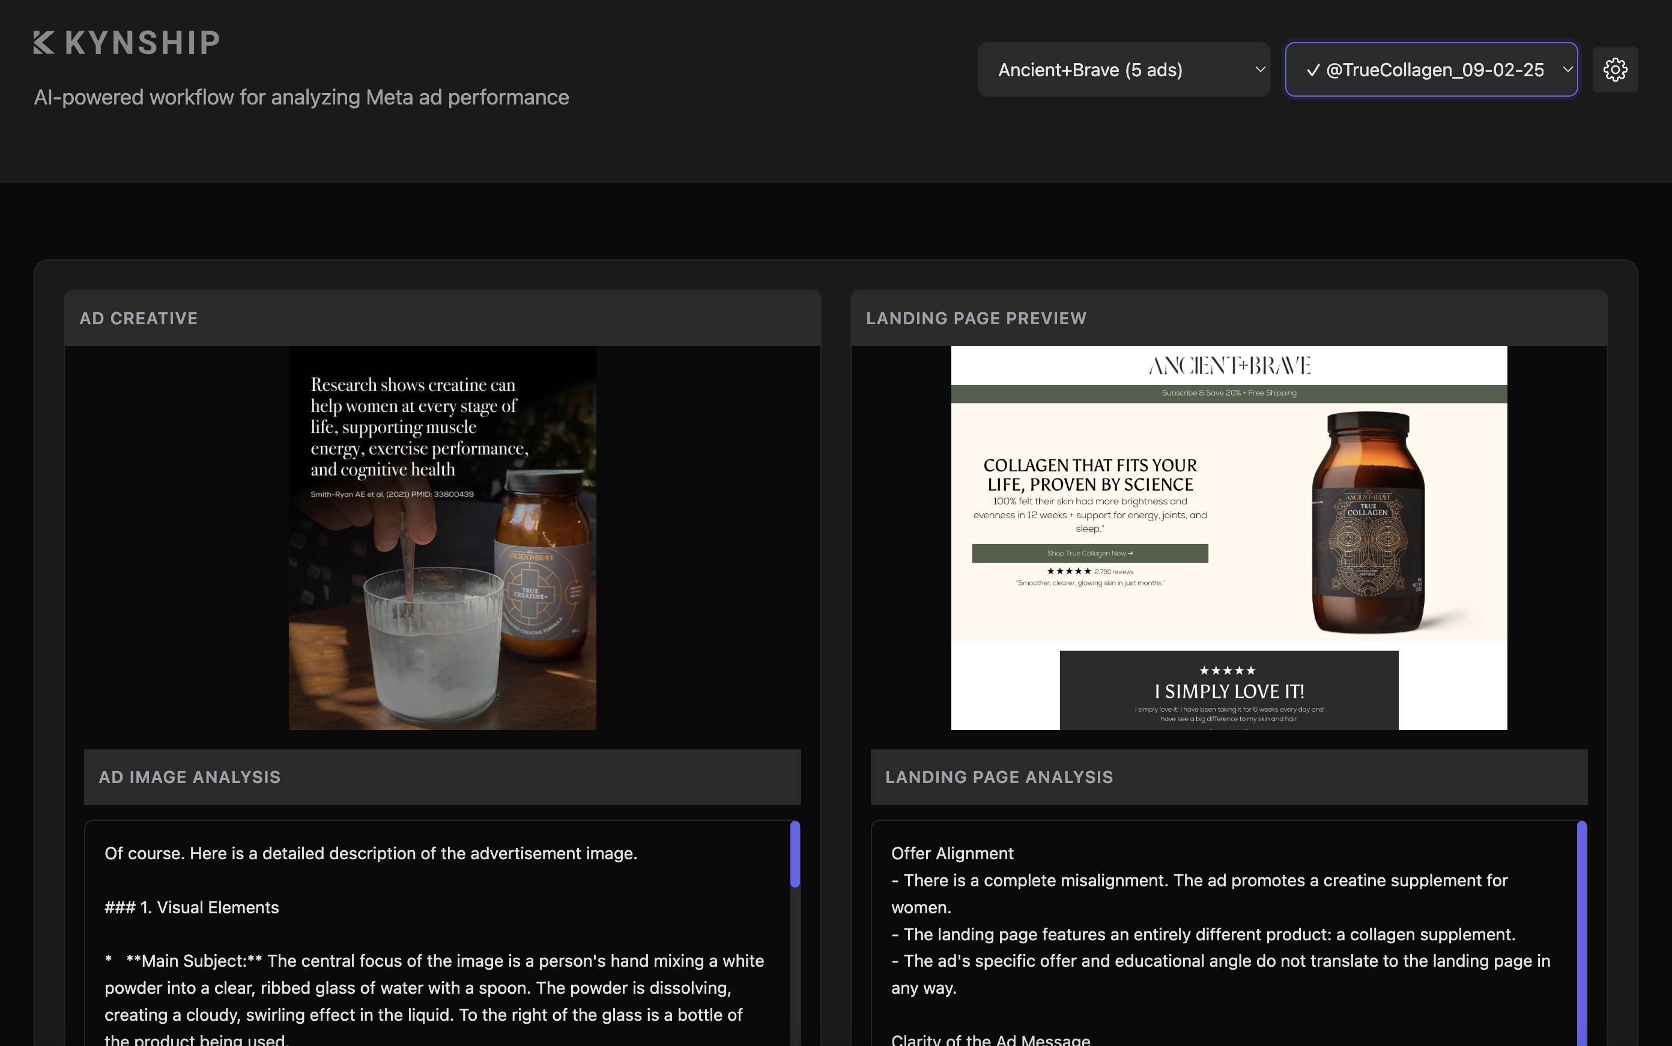
Task: Click the Kynship K logo icon
Action: point(44,42)
